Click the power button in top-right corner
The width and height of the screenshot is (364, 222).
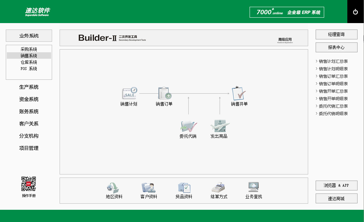pos(355,12)
